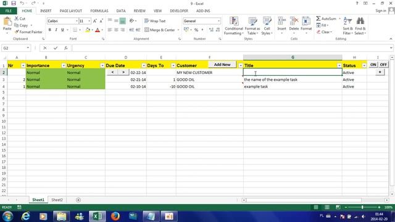Toggle middle align button

(x=116, y=21)
